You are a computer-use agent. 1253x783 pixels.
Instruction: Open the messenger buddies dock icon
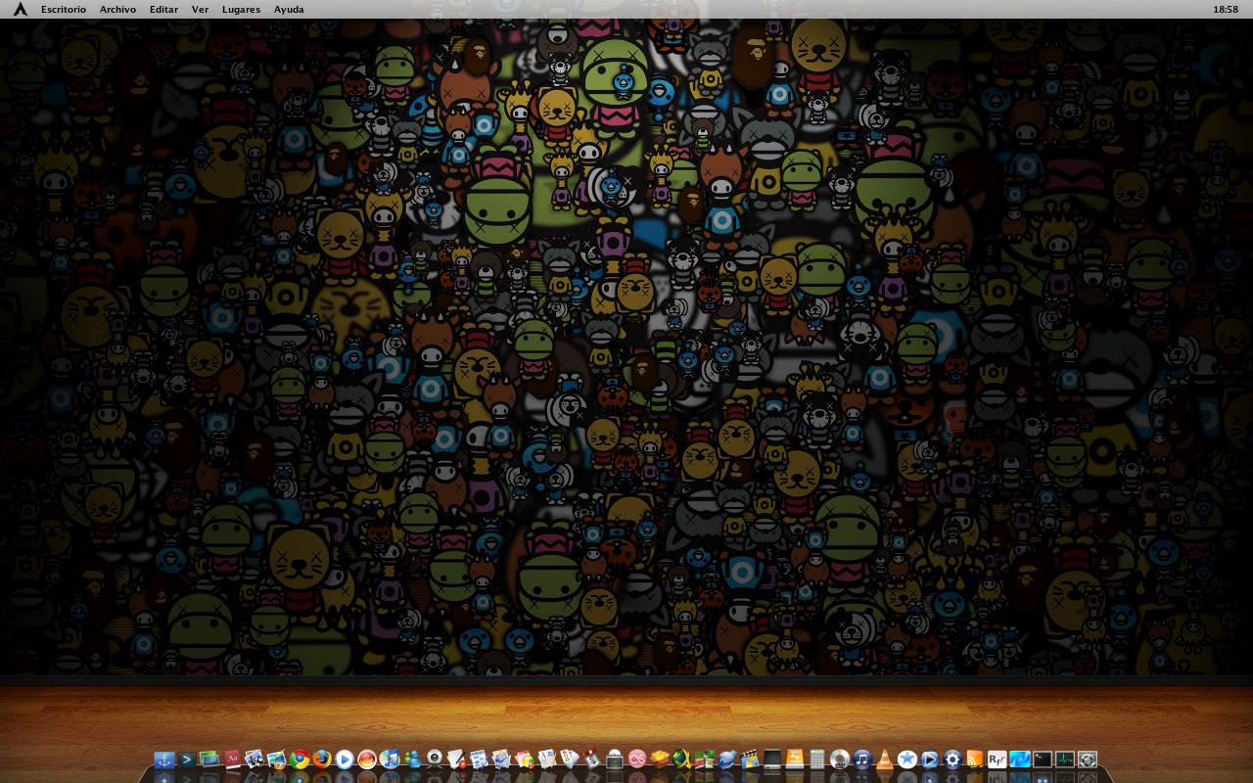412,760
